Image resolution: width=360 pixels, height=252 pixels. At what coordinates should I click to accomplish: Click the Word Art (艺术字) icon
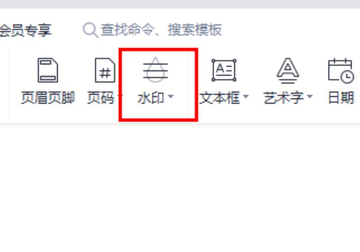[x=288, y=71]
